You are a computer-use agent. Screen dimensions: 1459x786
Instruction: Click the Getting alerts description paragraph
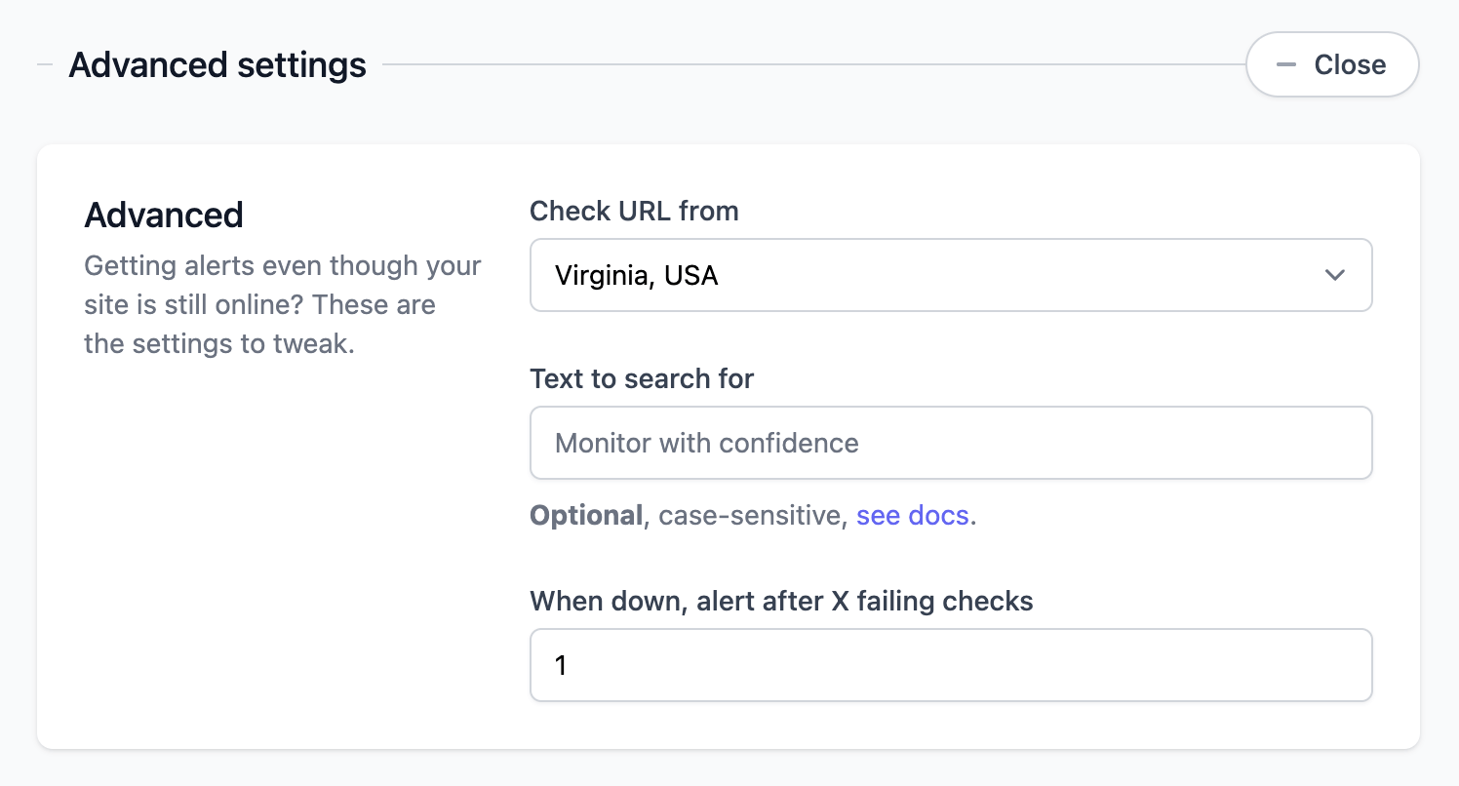[282, 304]
